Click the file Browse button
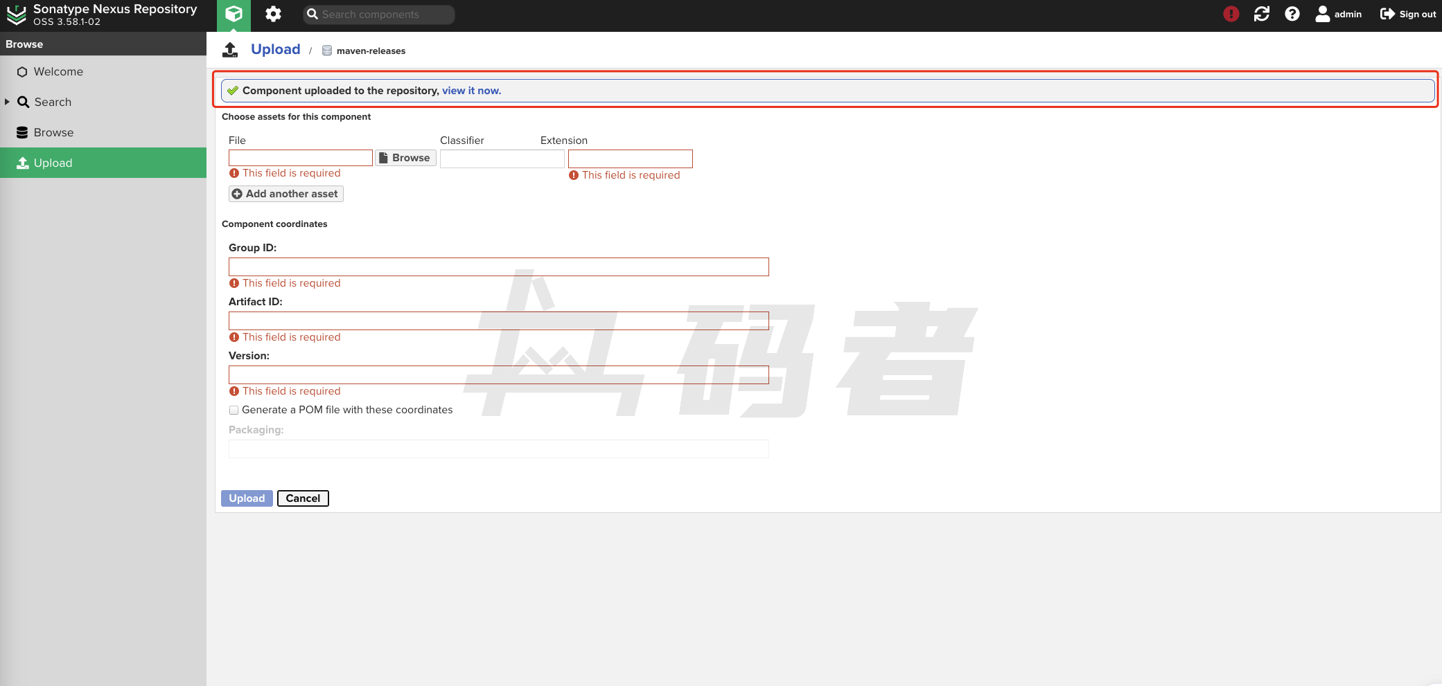Screen dimensions: 1442x686 pos(405,158)
